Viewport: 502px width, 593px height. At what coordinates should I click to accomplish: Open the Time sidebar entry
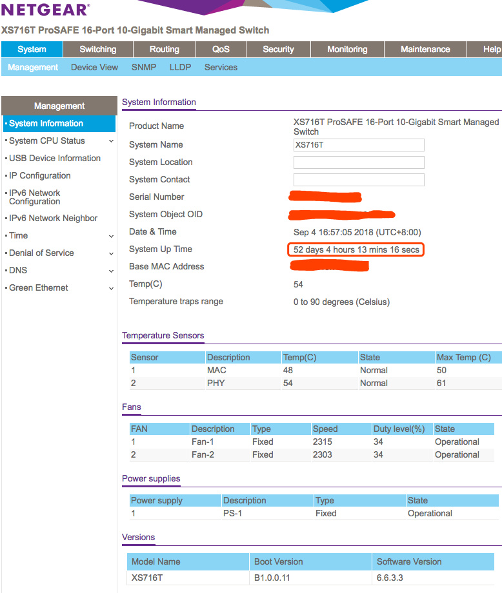point(18,236)
